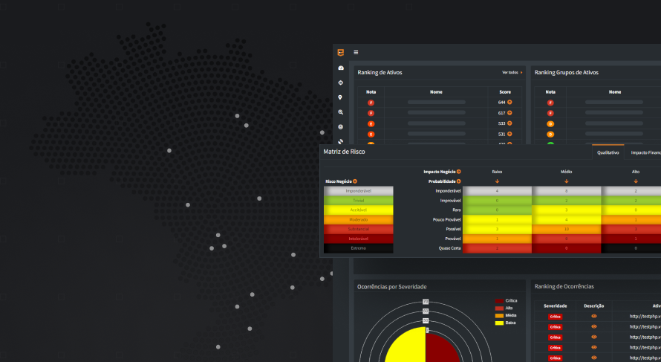Toggle Crítica series in severity chart legend

[x=510, y=300]
